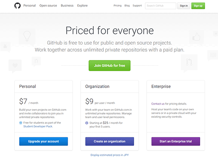This screenshot has width=218, height=160.
Task: Click the faded heart speech bubble icon
Action: (15, 66)
